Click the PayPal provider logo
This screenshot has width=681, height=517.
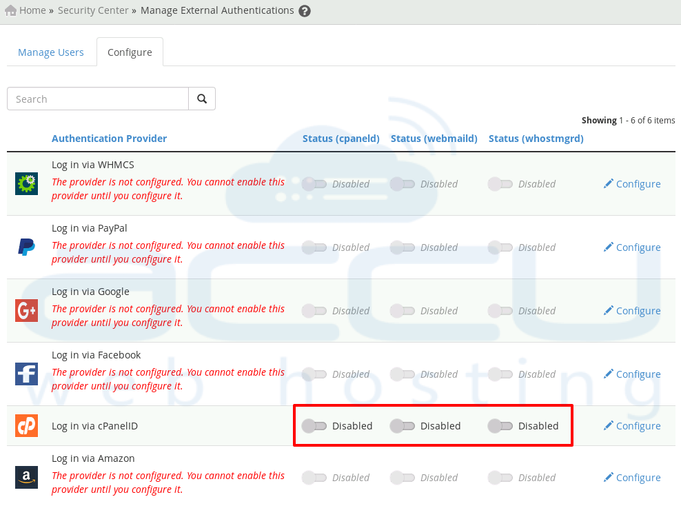coord(26,247)
